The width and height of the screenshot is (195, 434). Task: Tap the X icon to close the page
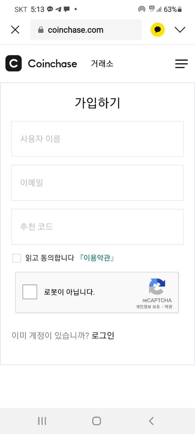[x=15, y=30]
